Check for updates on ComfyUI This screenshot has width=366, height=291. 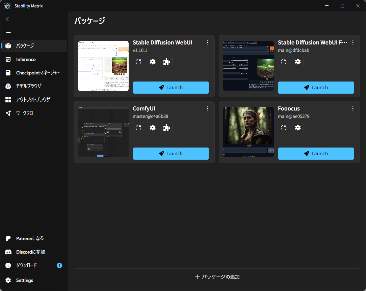[138, 128]
